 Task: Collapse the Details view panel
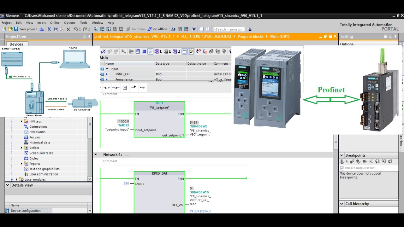click(7, 185)
